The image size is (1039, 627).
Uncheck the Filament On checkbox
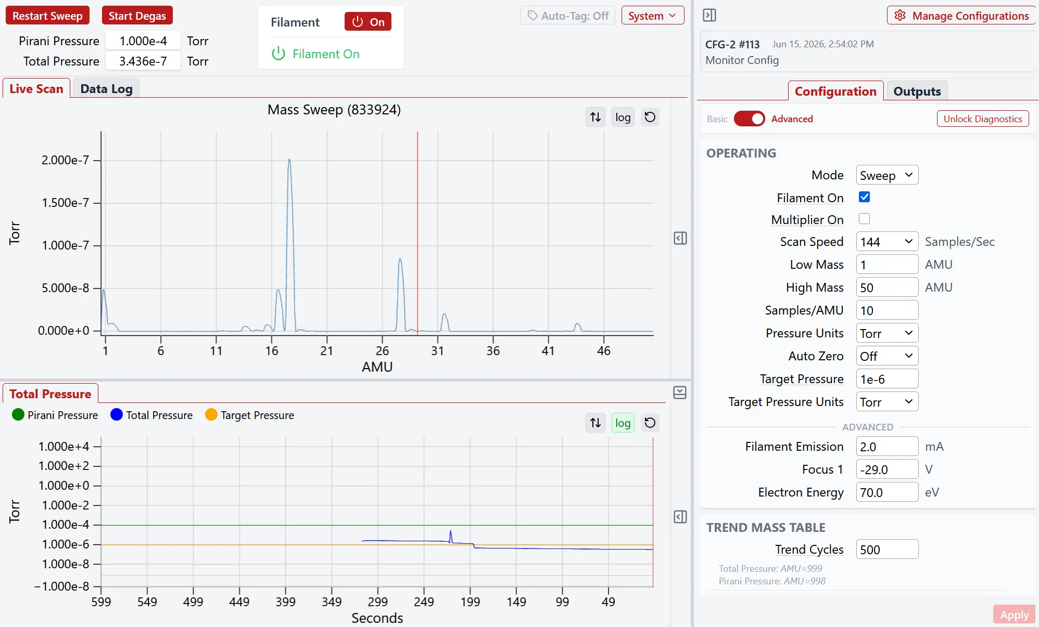[865, 197]
